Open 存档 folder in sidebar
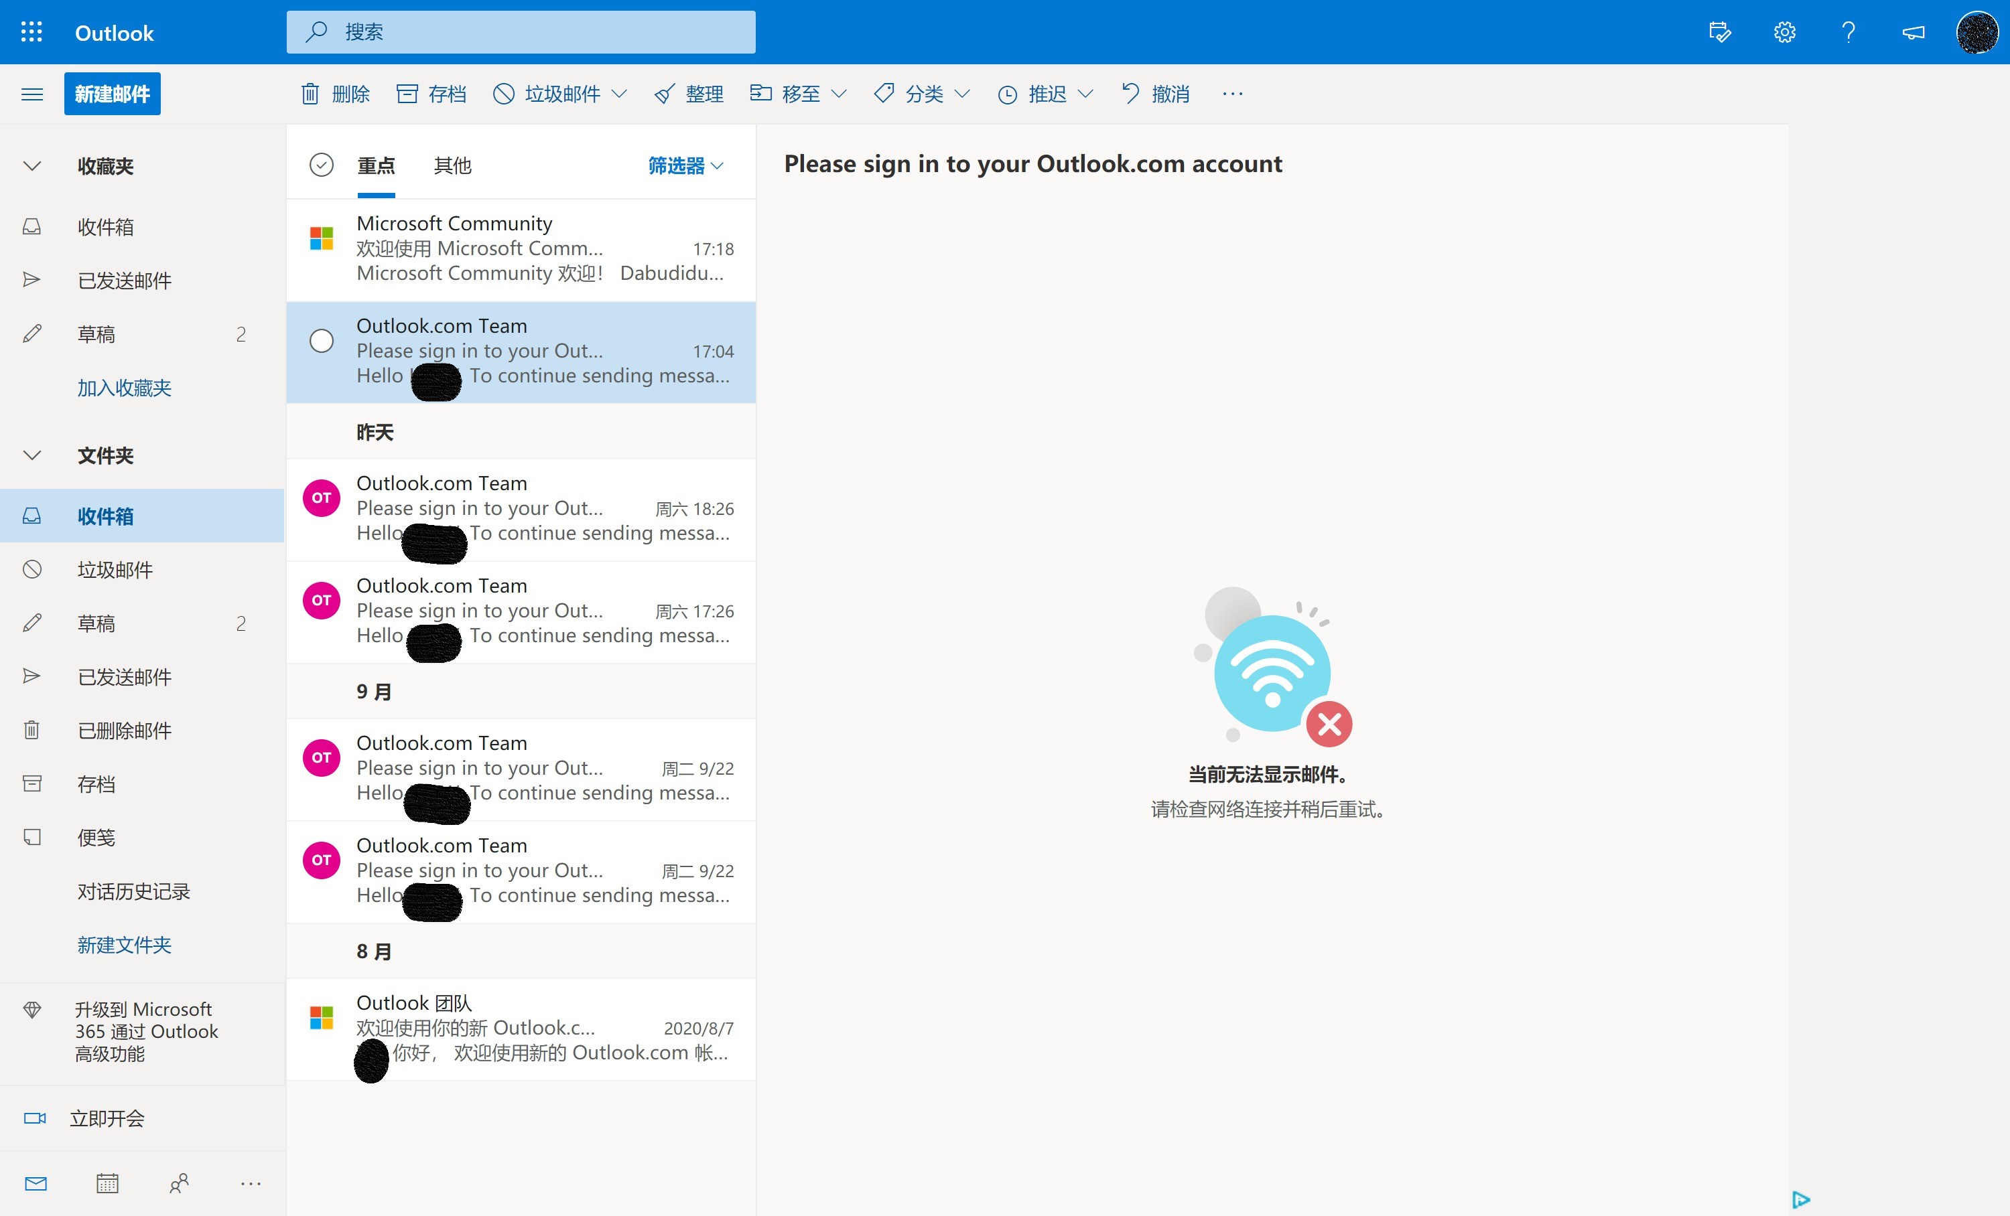The height and width of the screenshot is (1216, 2010). pos(142,784)
